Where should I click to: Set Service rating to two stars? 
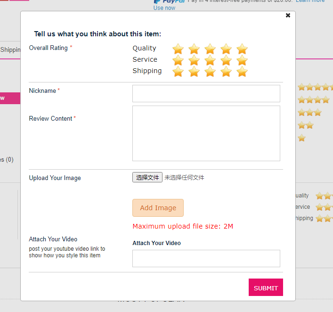pyautogui.click(x=194, y=60)
